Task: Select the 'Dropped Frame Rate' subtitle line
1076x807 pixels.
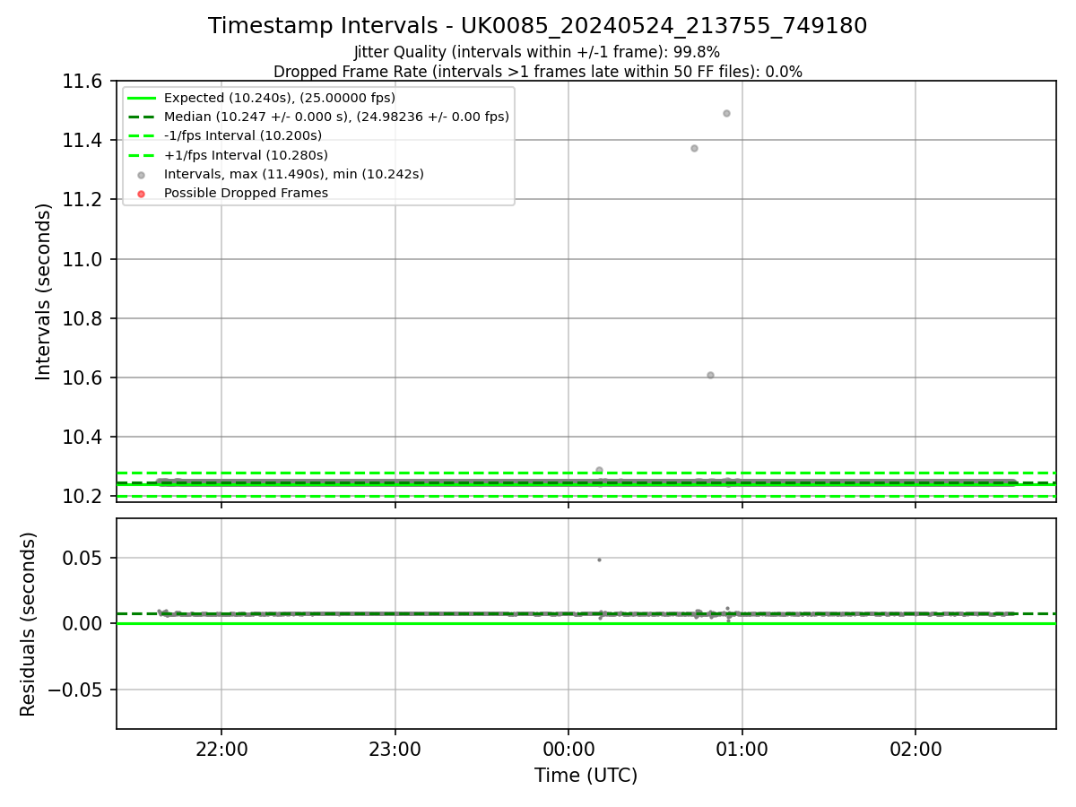Action: pos(538,72)
